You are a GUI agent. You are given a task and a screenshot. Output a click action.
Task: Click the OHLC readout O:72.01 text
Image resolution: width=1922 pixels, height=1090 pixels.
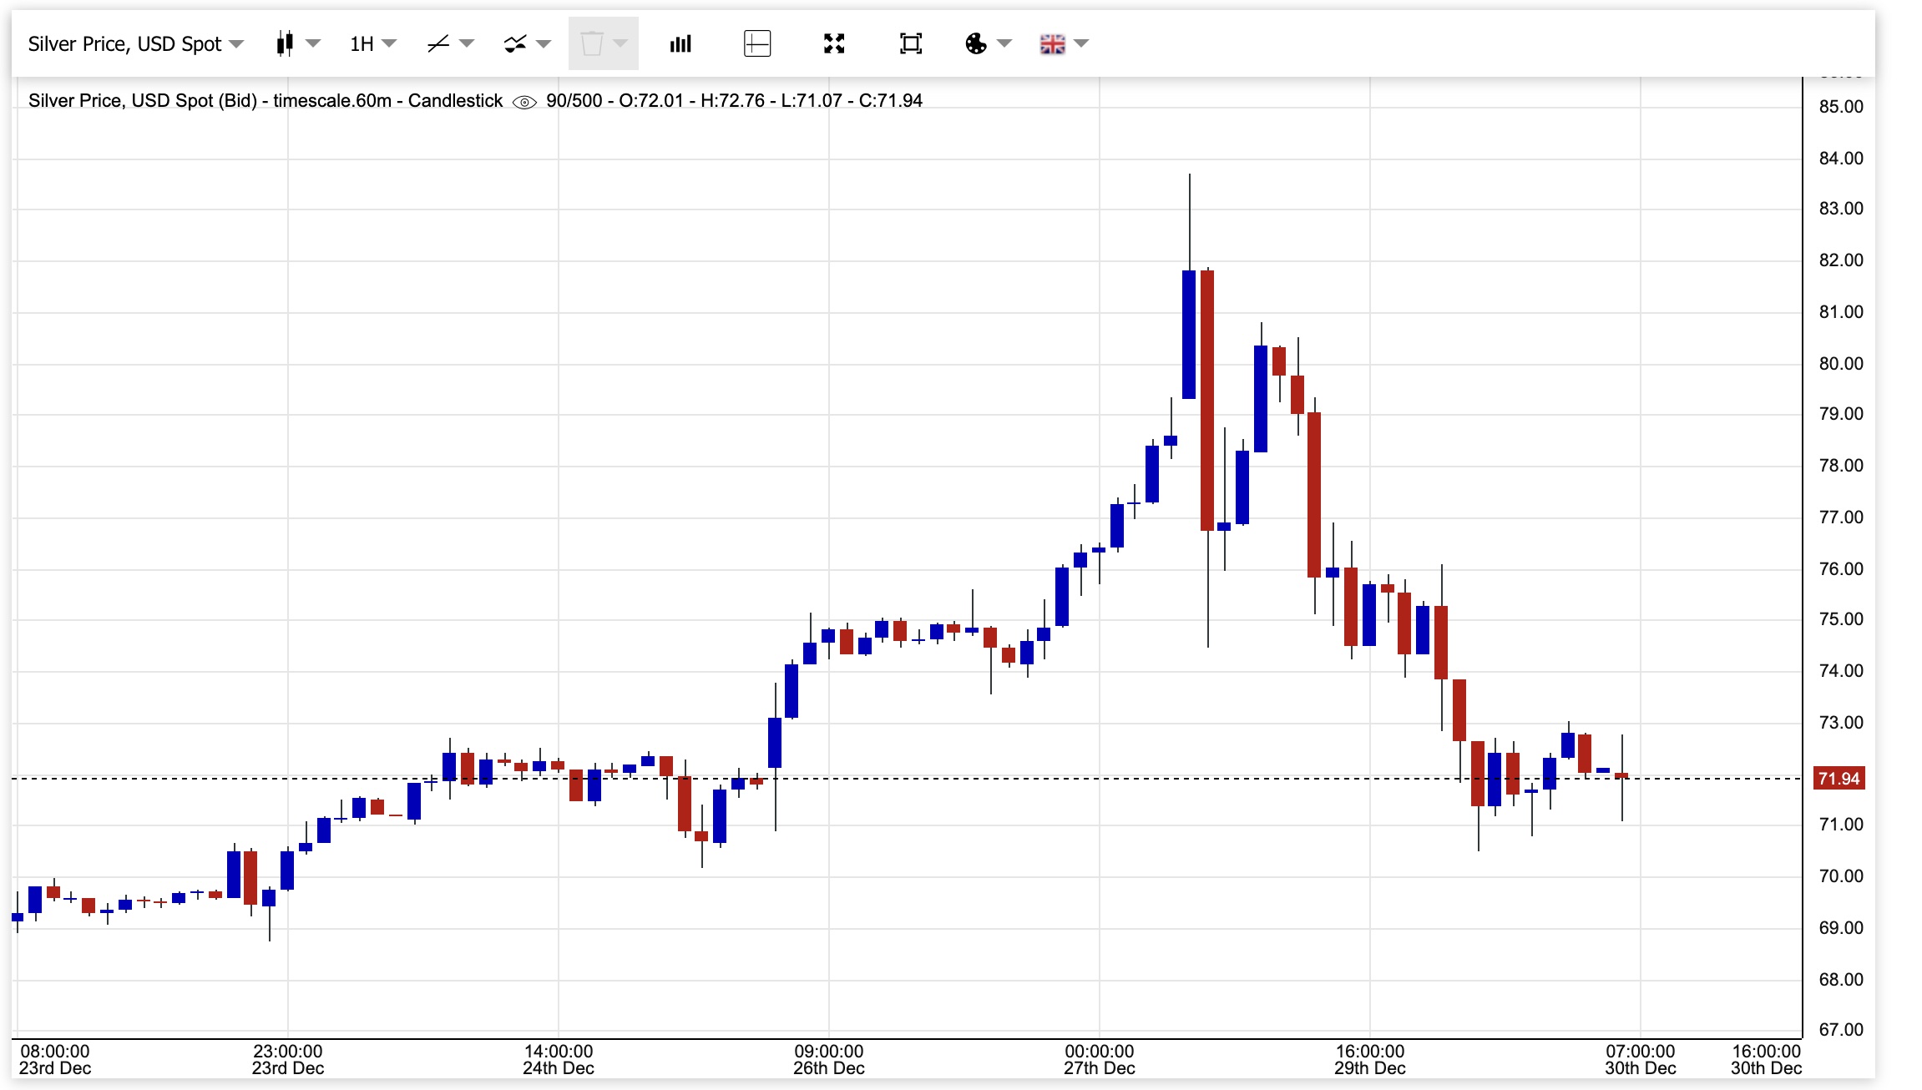650,101
